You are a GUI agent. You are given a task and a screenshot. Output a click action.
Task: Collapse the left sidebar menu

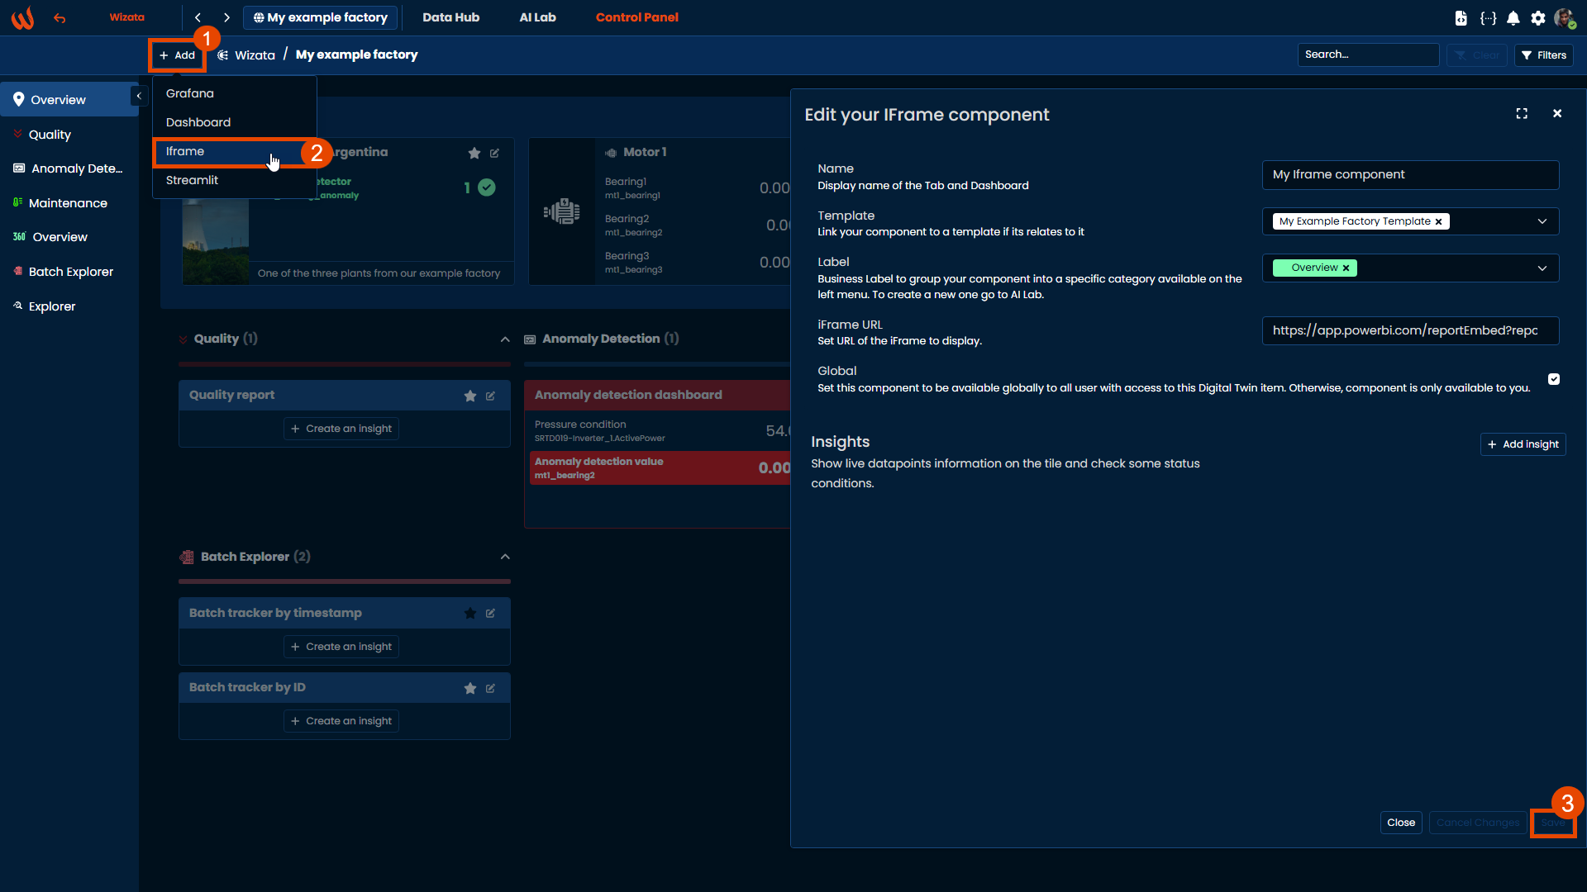click(x=139, y=97)
